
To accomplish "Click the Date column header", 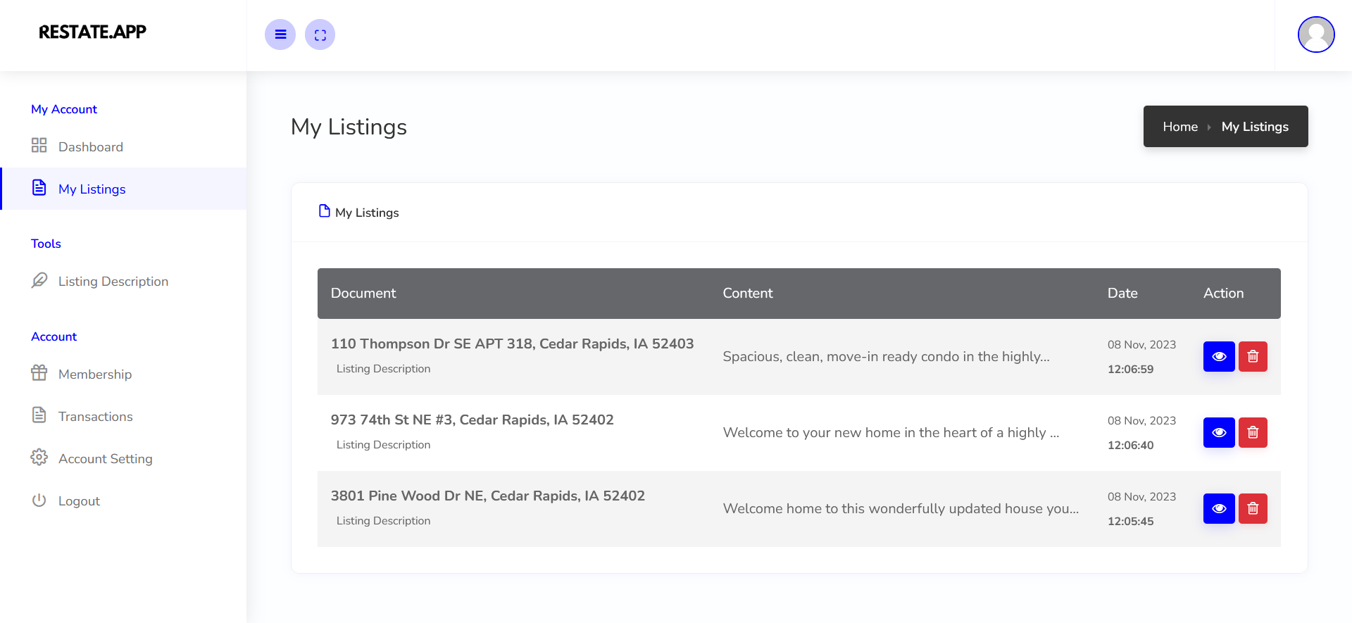I will coord(1122,294).
